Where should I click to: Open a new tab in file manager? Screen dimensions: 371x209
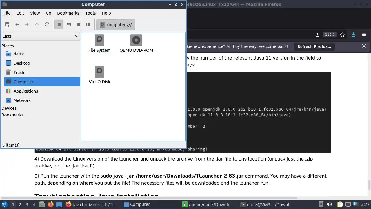[x=7, y=24]
